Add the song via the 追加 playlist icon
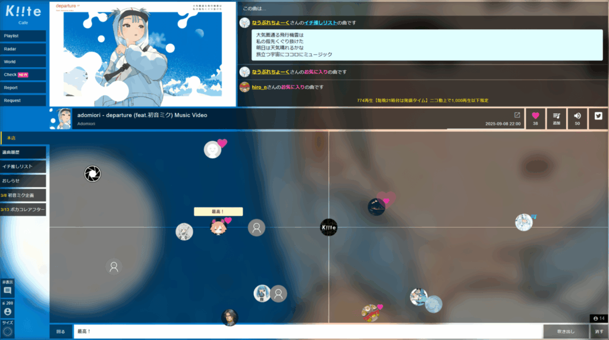This screenshot has height=340, width=609. [x=556, y=118]
